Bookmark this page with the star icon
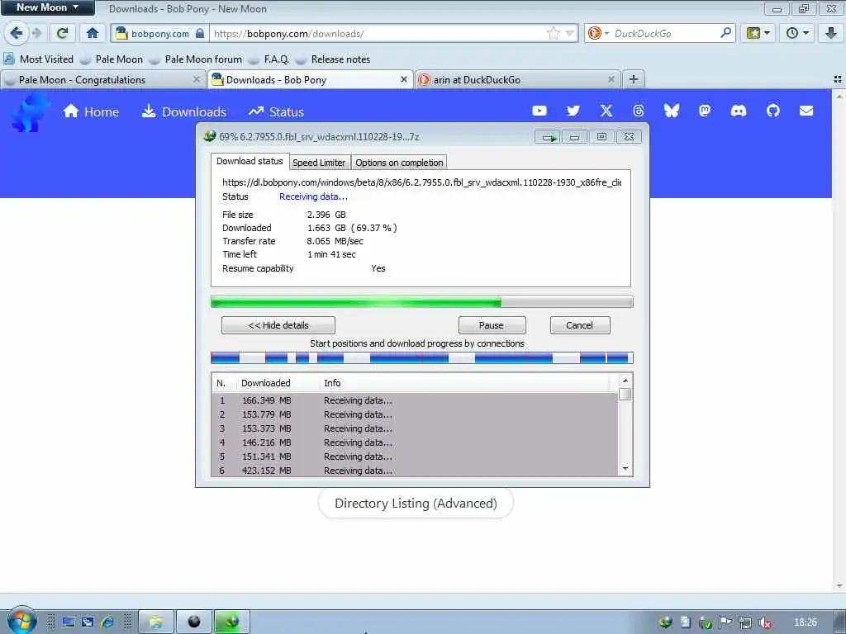The image size is (846, 634). point(553,33)
